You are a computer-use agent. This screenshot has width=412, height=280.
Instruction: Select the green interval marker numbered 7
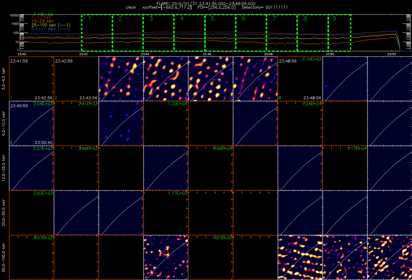tap(274, 18)
